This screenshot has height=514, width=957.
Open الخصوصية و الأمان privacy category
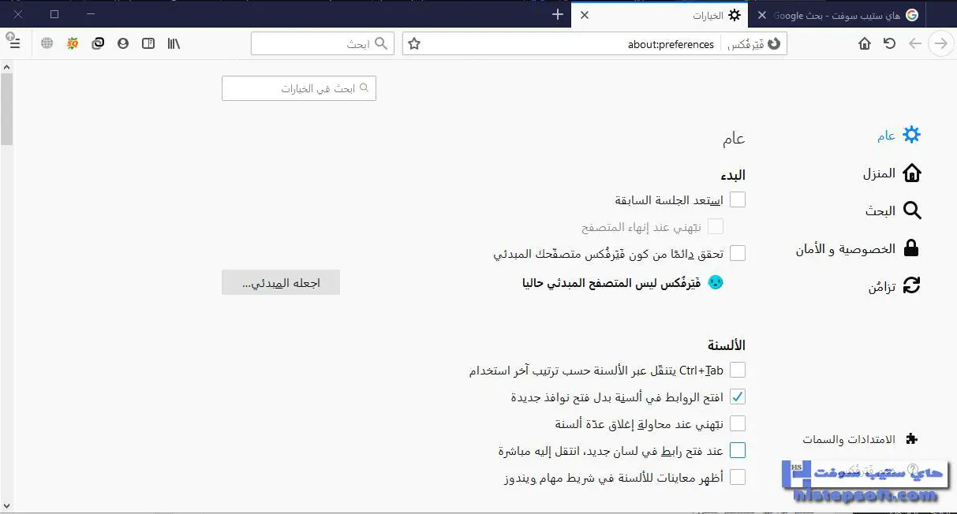click(858, 248)
